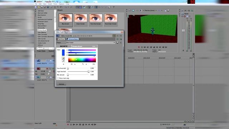Click the rainbow color spectrum picker
This screenshot has height=129, width=229.
(82, 60)
